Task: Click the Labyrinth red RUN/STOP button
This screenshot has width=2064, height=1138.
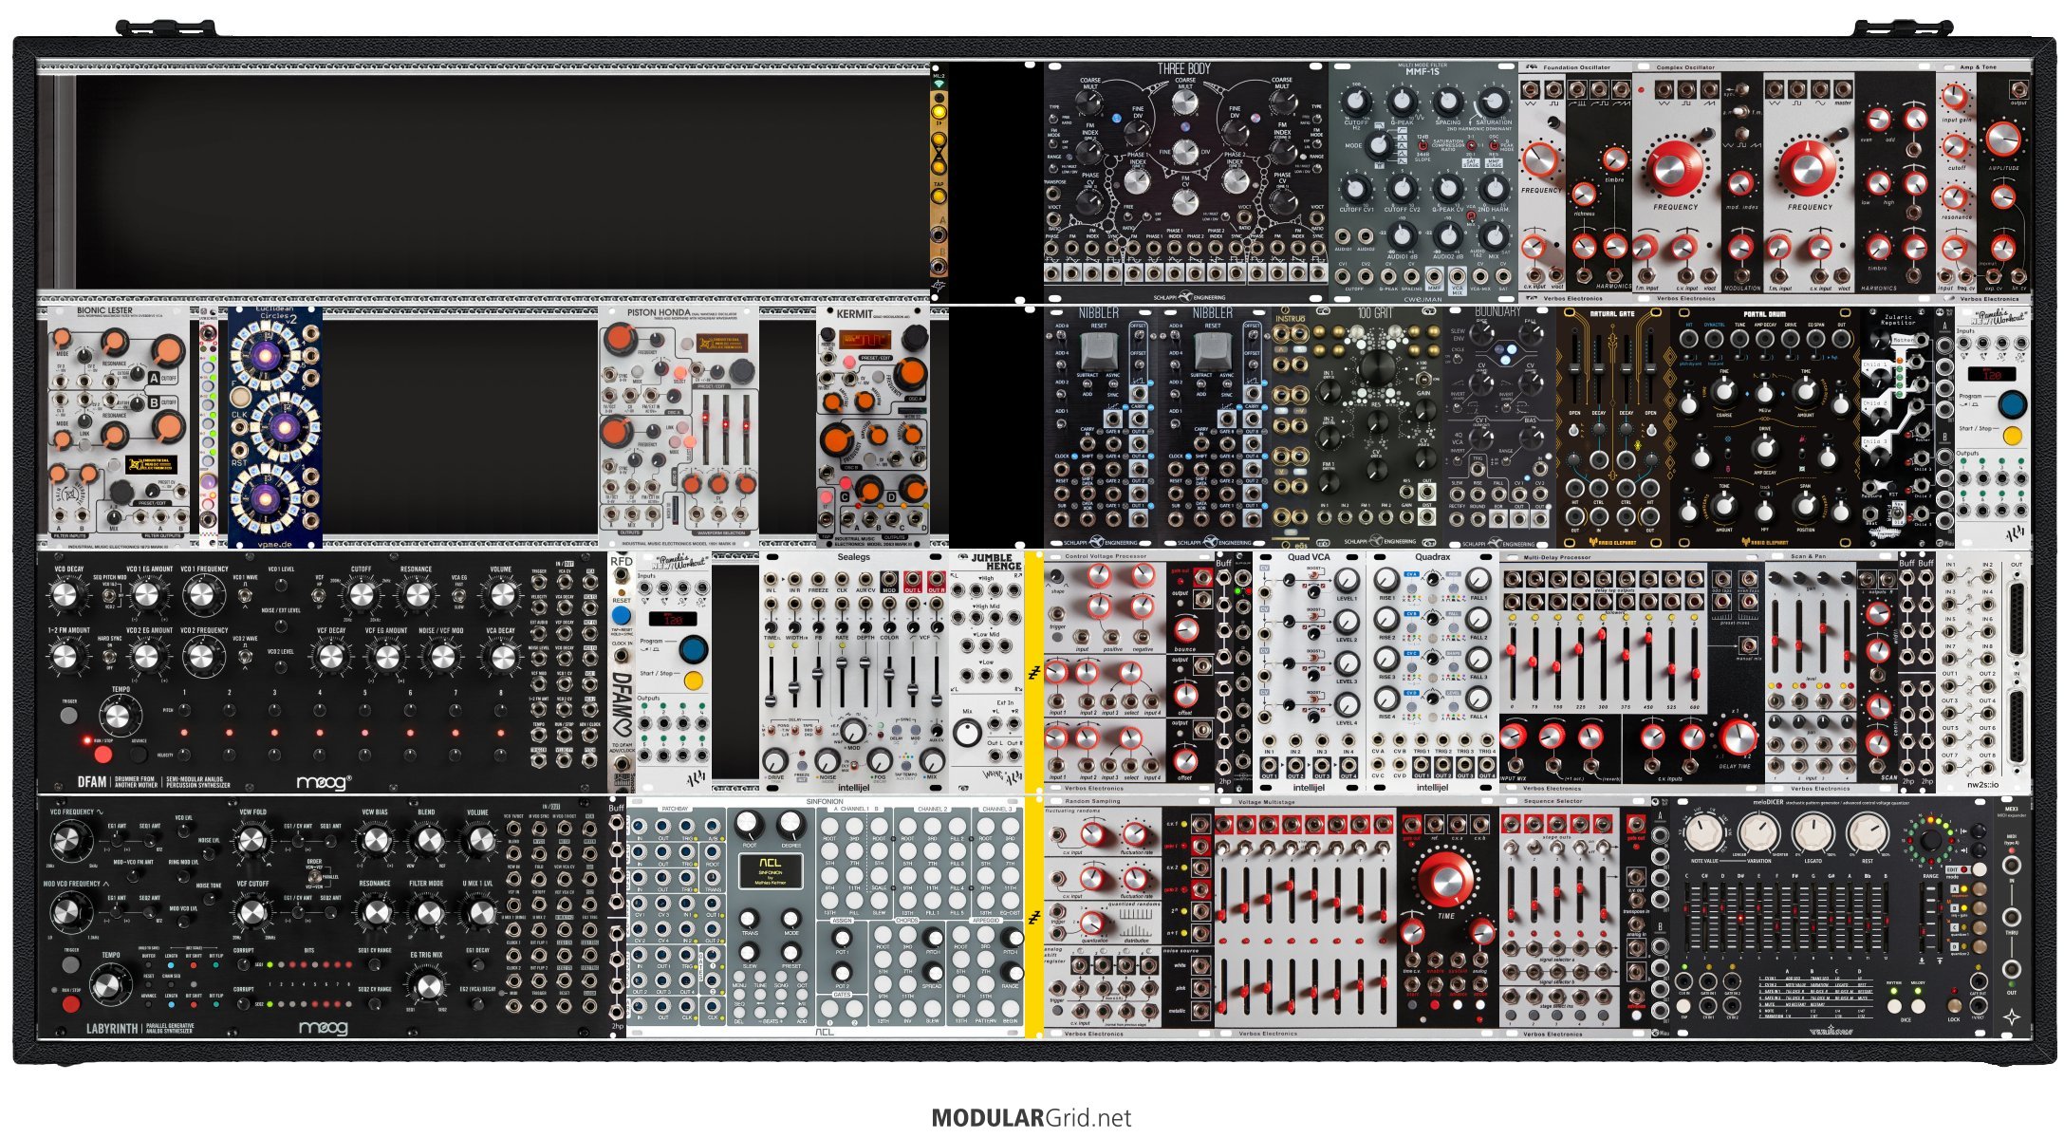Action: pyautogui.click(x=71, y=1003)
